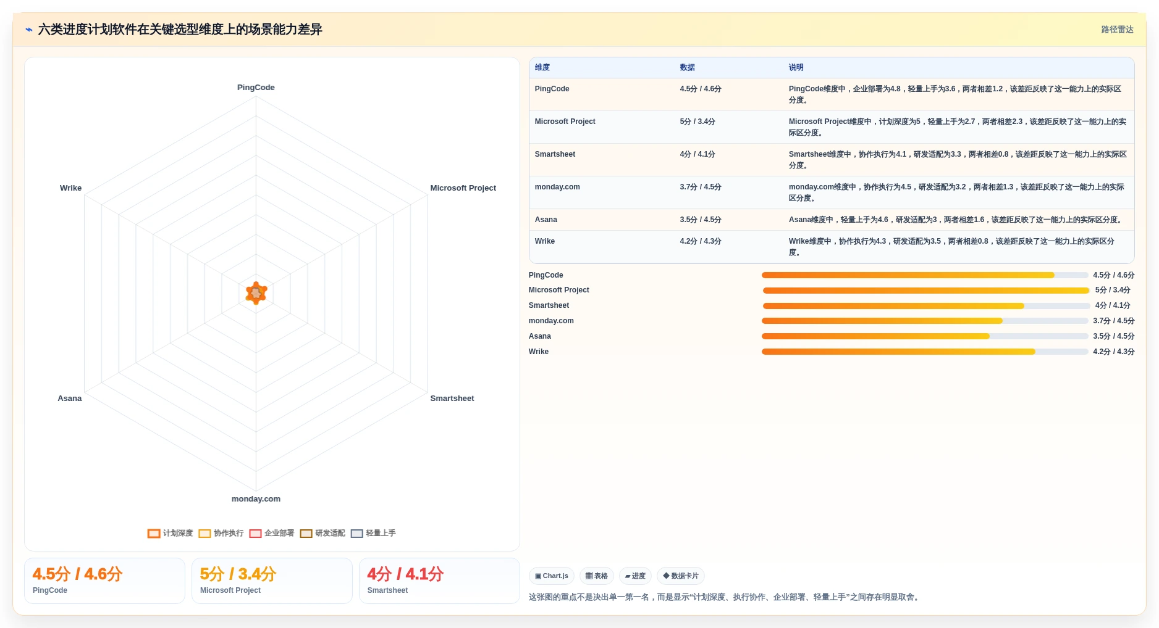Click the orange data cluster at radar center
This screenshot has height=628, width=1159.
pyautogui.click(x=256, y=294)
